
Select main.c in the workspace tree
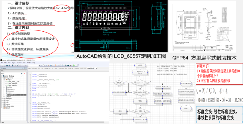[x=8, y=104]
